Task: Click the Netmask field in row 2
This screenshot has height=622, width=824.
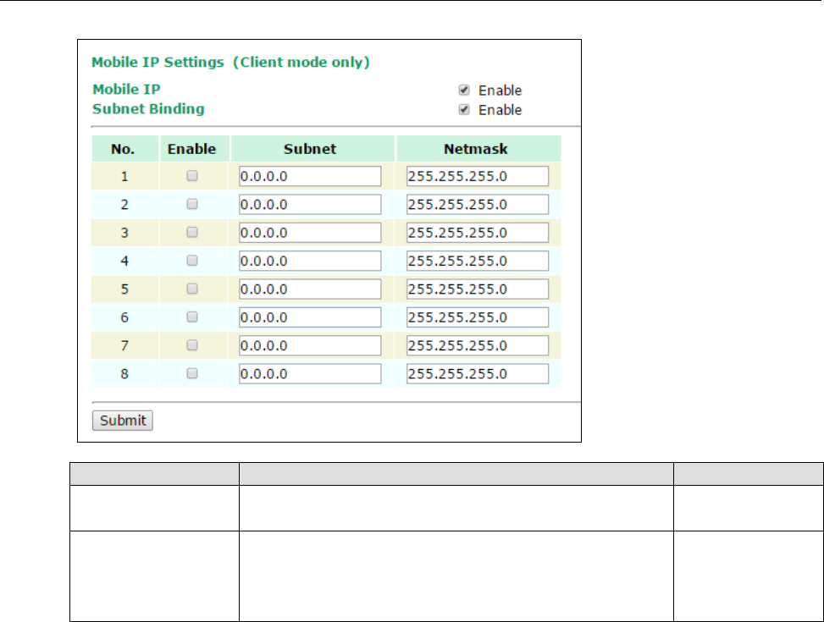Action: pyautogui.click(x=478, y=204)
